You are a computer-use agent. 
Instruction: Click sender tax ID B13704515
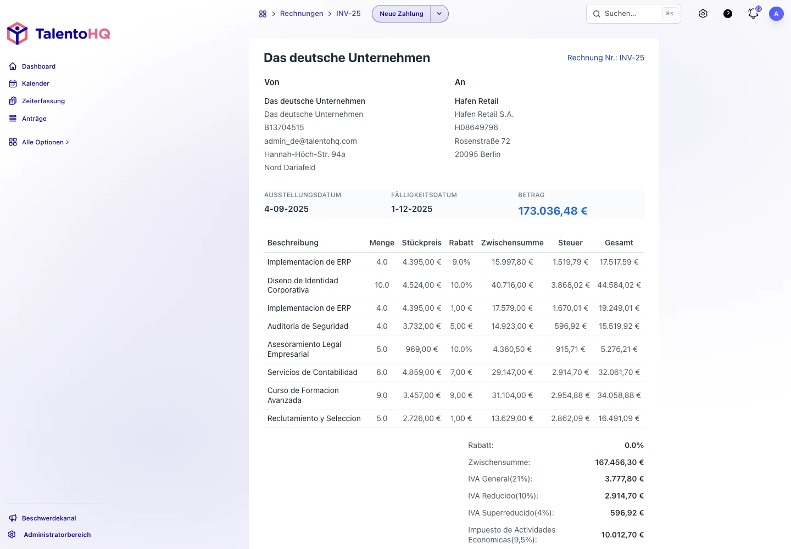coord(284,127)
